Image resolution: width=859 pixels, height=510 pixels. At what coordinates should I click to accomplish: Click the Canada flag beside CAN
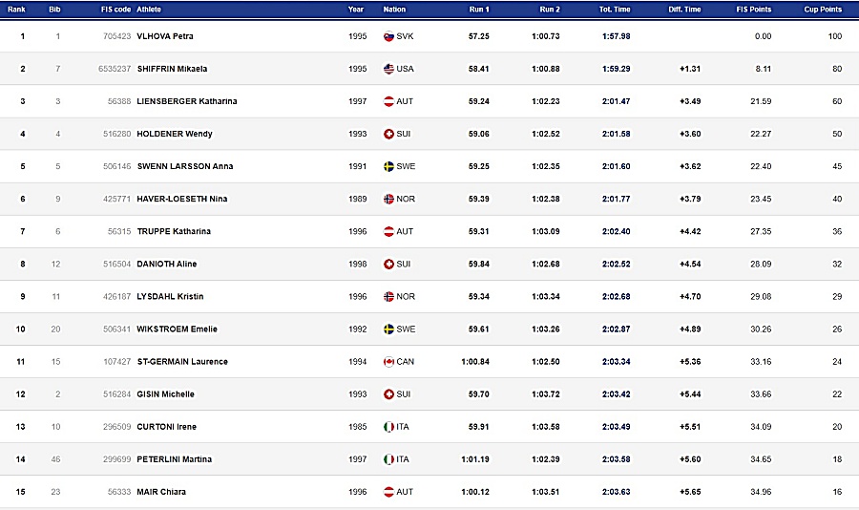[388, 362]
